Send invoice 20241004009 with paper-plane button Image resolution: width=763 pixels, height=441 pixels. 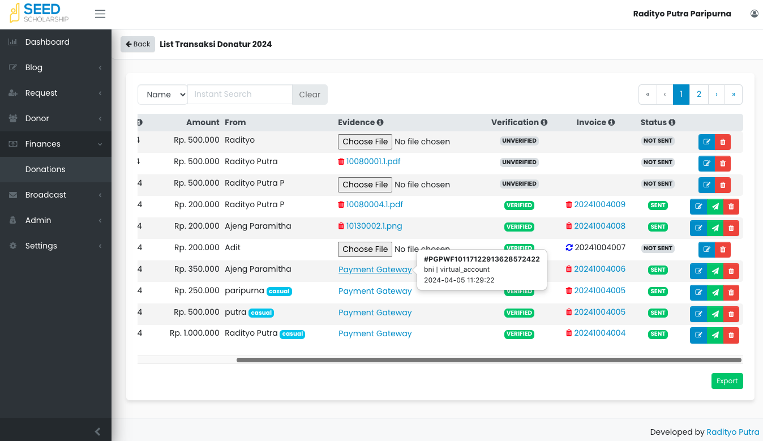pos(715,207)
